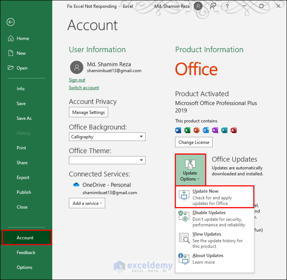This screenshot has width=287, height=280.
Task: Click the Disable Updates shield icon
Action: [184, 216]
